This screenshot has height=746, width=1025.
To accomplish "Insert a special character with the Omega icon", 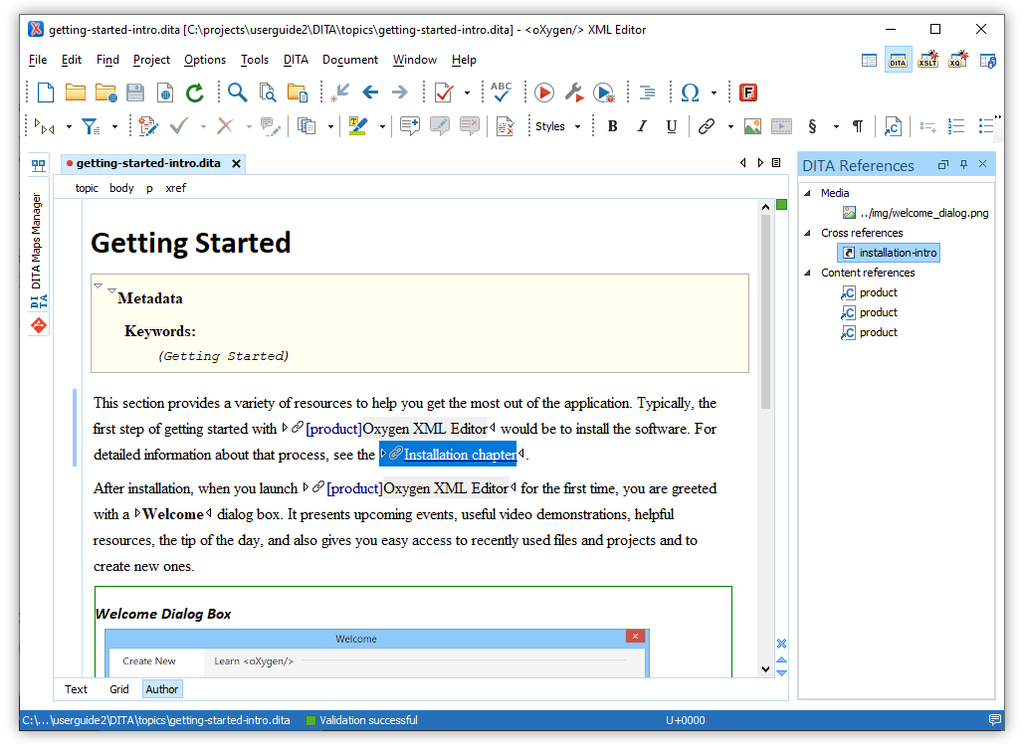I will 690,93.
